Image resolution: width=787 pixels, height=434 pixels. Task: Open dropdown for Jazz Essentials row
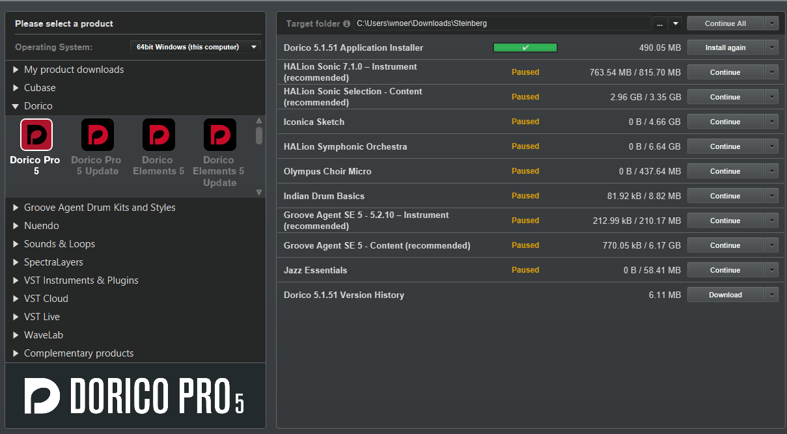tap(771, 270)
